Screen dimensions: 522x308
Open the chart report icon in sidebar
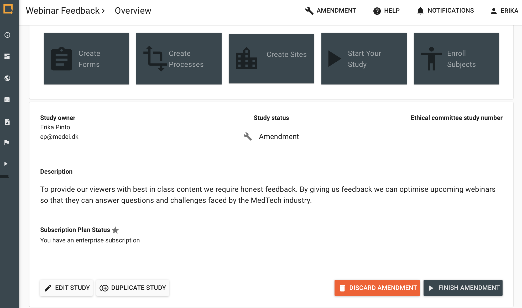(x=7, y=100)
